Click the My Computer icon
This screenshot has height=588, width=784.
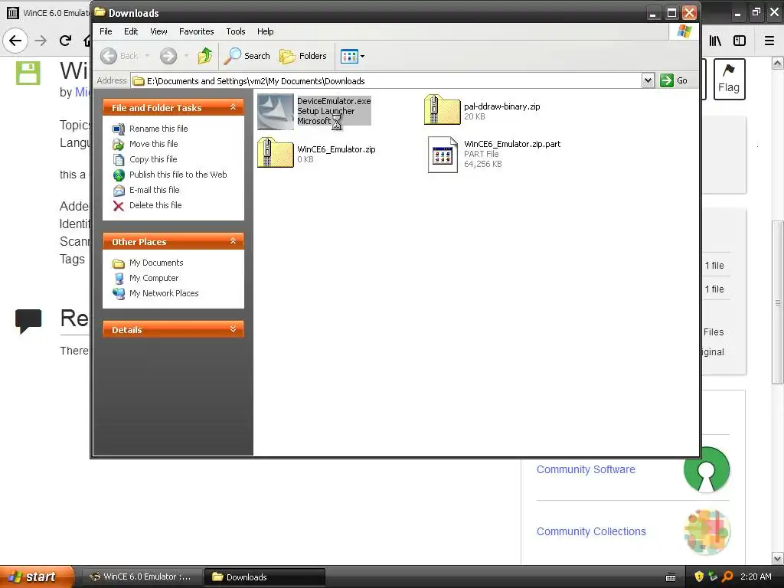click(x=119, y=279)
